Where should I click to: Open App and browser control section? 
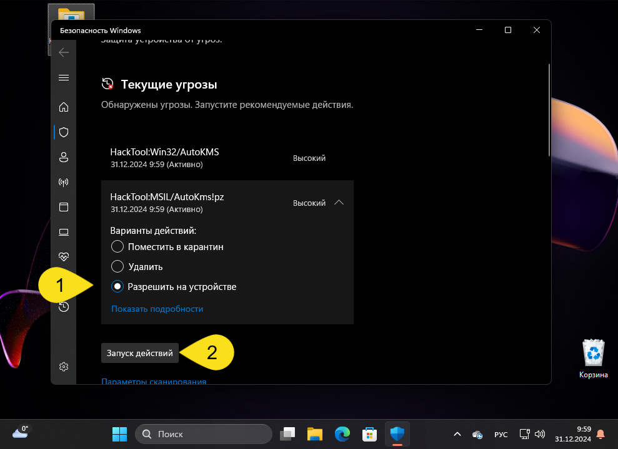click(63, 206)
